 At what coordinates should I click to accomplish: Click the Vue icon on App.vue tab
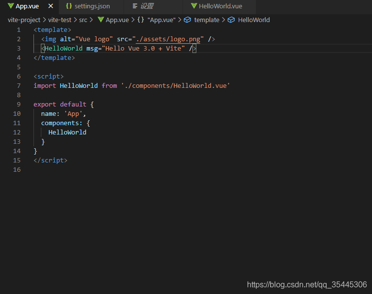11,6
